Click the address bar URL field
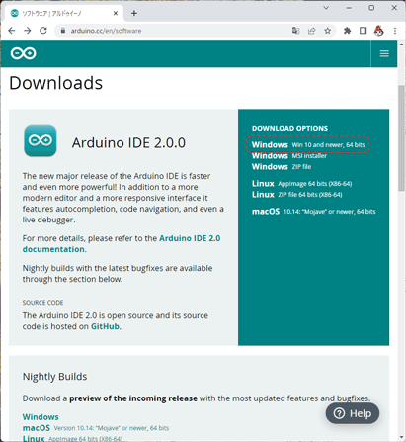 178,31
